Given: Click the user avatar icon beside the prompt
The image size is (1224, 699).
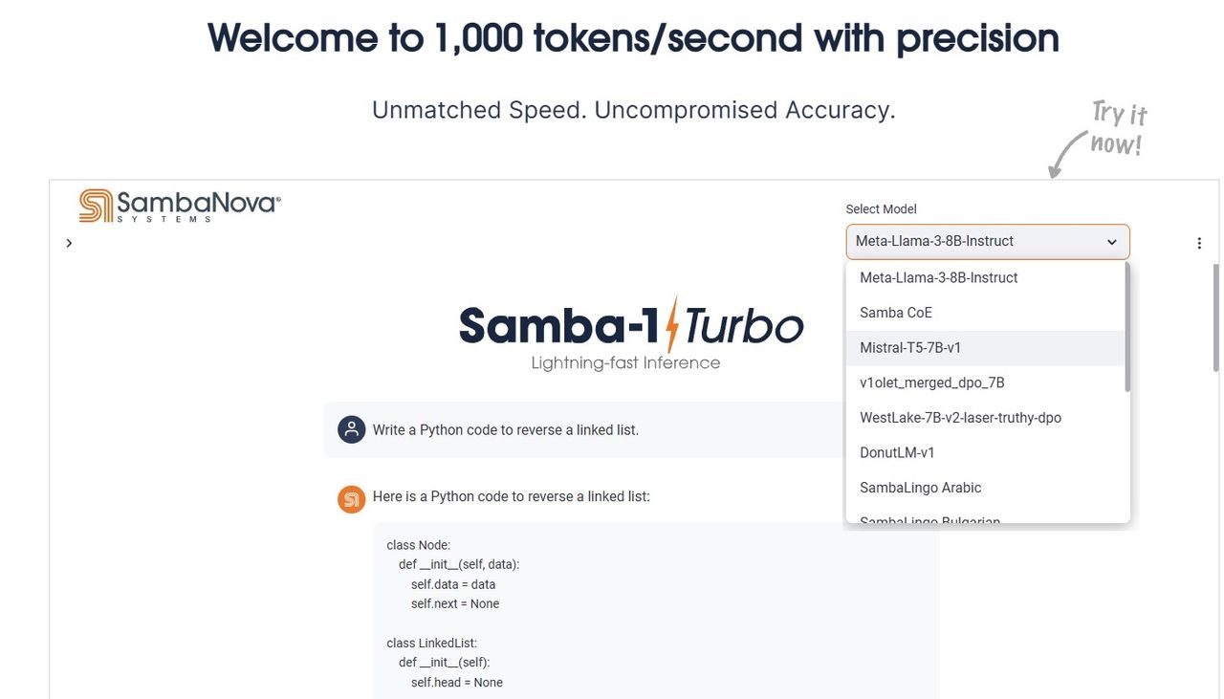Looking at the screenshot, I should [352, 429].
